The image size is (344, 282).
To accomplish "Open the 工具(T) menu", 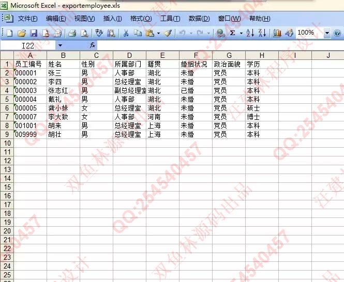I will pyautogui.click(x=170, y=19).
